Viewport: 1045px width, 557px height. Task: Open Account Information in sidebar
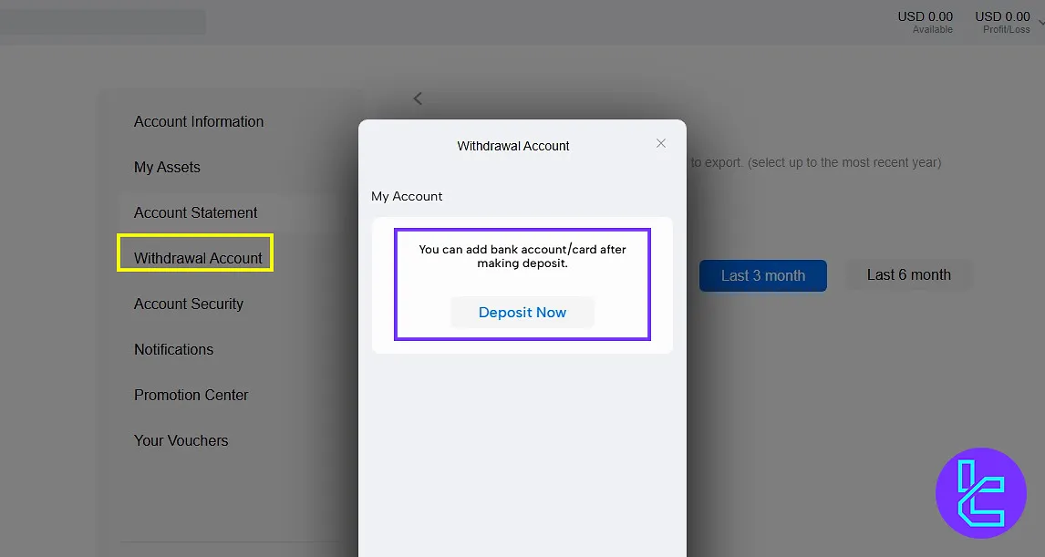(199, 121)
